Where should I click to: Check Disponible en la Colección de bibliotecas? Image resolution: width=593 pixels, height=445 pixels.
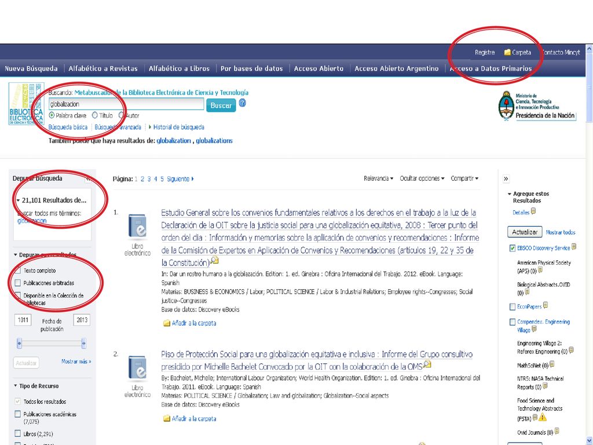[x=17, y=295]
